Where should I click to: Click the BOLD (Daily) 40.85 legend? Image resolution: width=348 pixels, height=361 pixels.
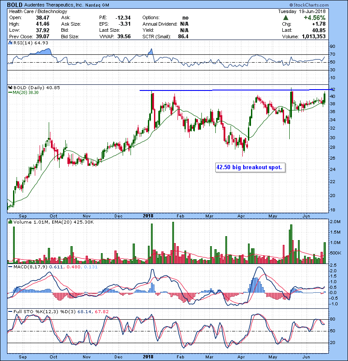point(37,88)
